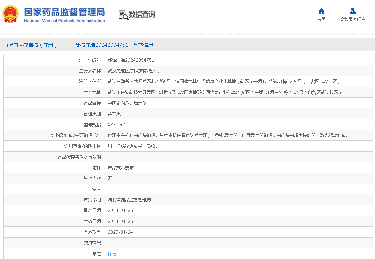Click the 产品技术要求 attachment text
This screenshot has height=259, width=375.
(x=121, y=168)
